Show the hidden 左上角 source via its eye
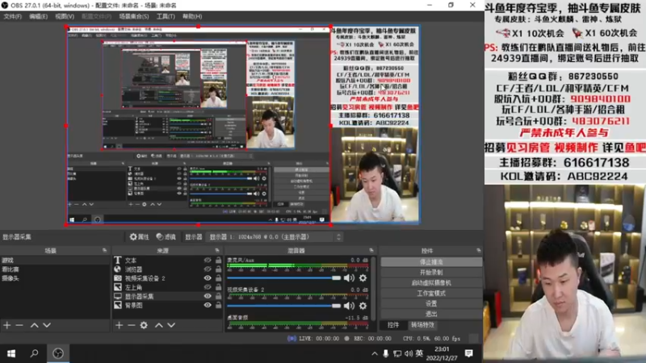Viewport: 646px width, 363px height. [x=208, y=287]
